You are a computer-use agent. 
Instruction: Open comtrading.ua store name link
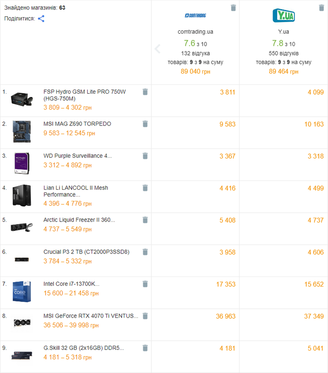click(x=195, y=32)
